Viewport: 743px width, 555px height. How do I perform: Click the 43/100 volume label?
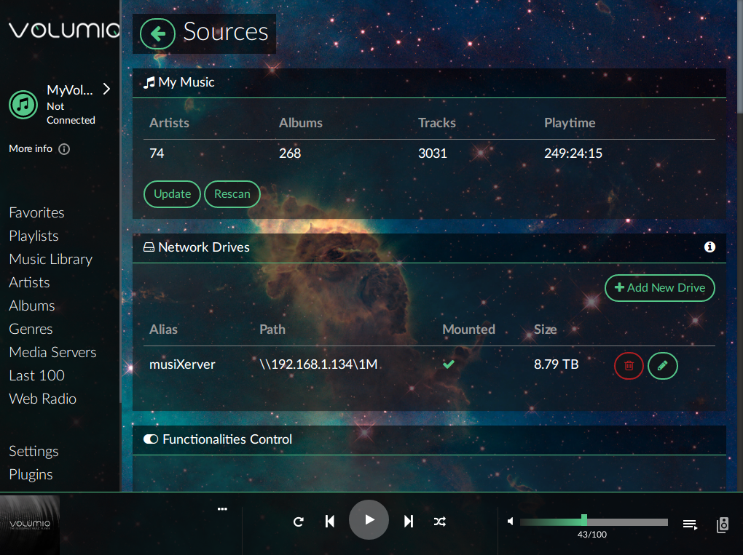tap(591, 535)
